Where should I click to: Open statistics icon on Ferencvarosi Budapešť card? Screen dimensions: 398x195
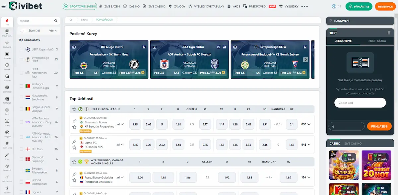click(x=305, y=47)
